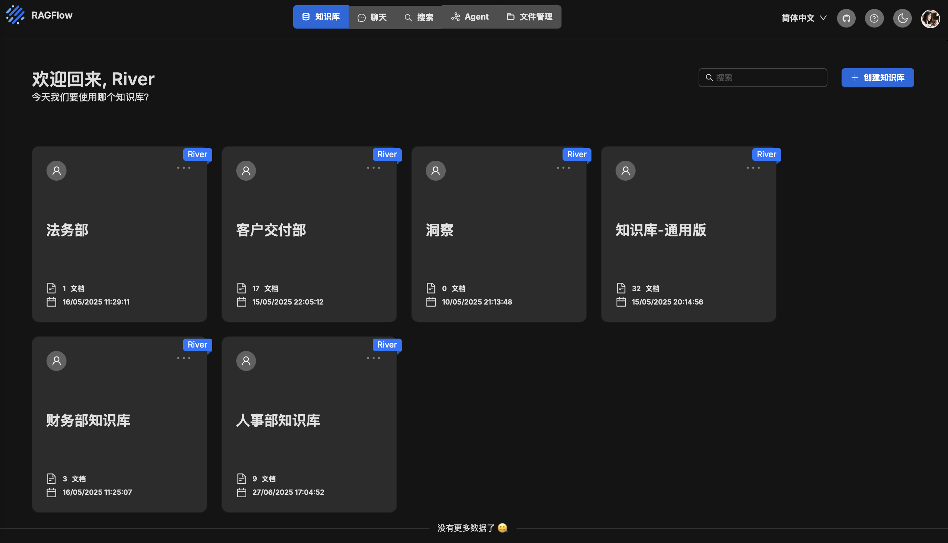The width and height of the screenshot is (948, 543).
Task: Switch to the 聊天 tab
Action: [x=372, y=17]
